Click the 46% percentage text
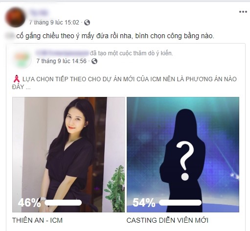The width and height of the screenshot is (250, 231). [x=29, y=203]
